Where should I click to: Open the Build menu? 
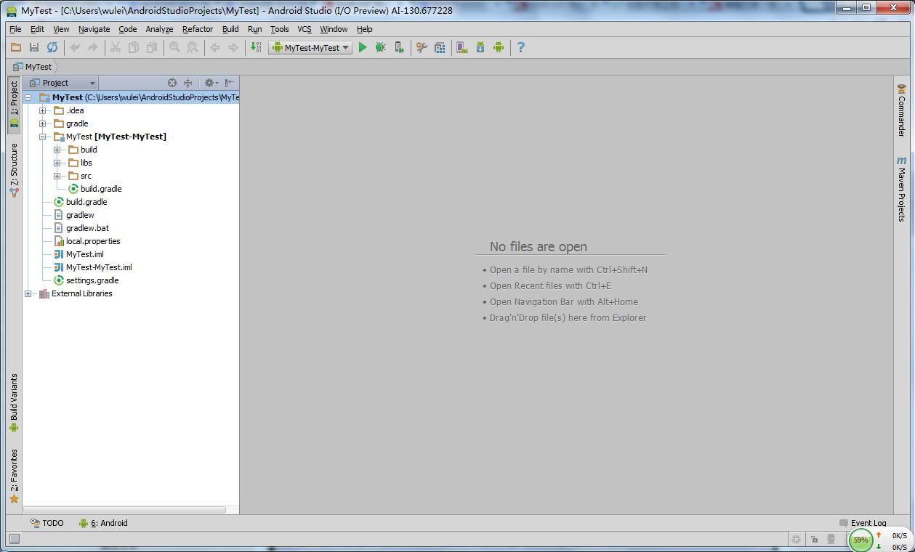point(230,29)
